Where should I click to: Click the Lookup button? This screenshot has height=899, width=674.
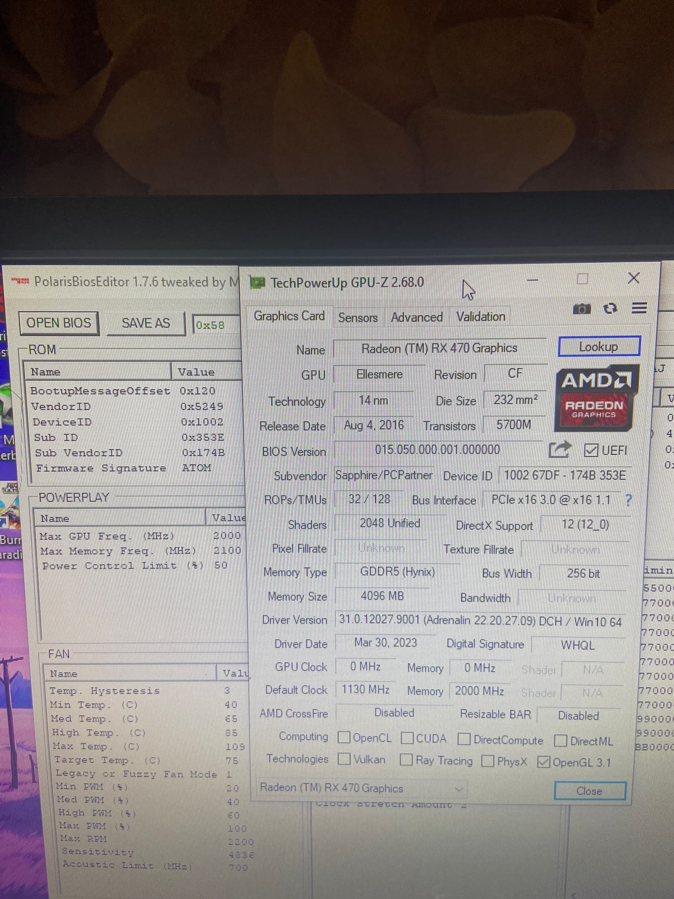(599, 347)
